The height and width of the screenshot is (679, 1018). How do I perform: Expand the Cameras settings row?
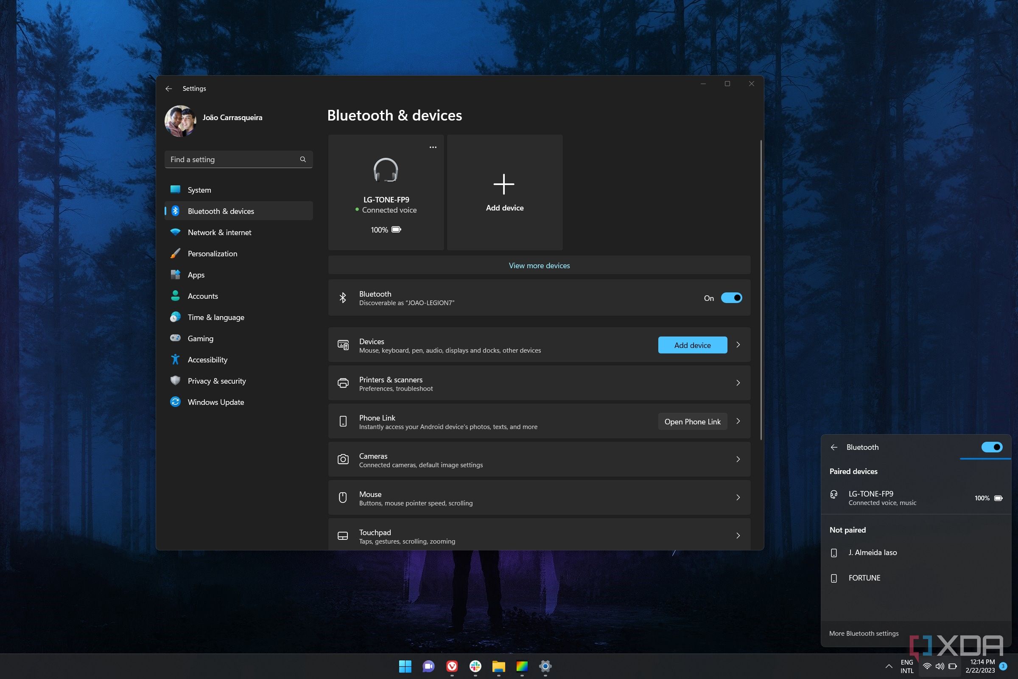pyautogui.click(x=738, y=459)
